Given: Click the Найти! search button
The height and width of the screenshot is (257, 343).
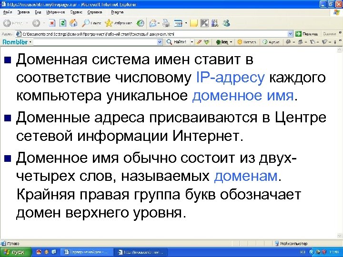Looking at the screenshot, I should [177, 42].
